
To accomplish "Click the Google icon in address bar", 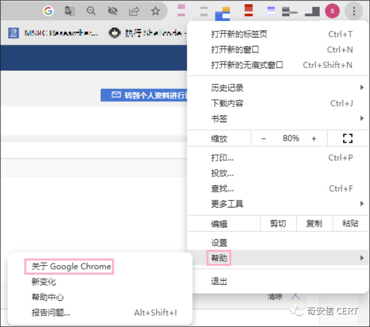I will point(48,11).
